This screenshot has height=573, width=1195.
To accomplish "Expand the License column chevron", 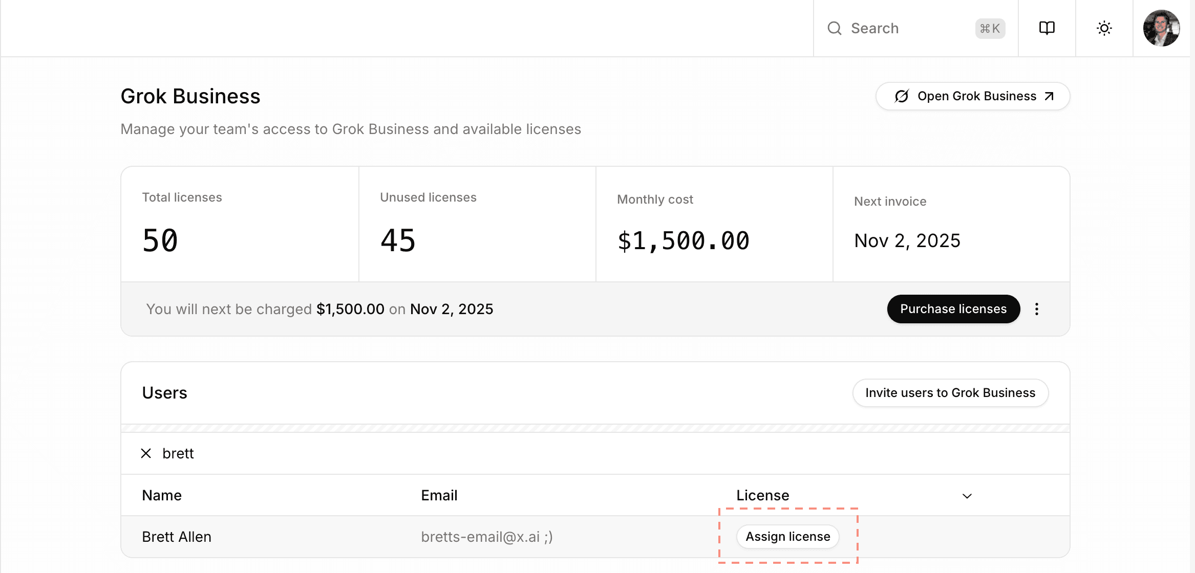I will (967, 496).
